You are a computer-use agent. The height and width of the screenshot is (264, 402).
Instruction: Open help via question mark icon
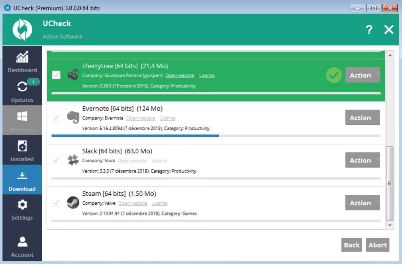[x=369, y=30]
